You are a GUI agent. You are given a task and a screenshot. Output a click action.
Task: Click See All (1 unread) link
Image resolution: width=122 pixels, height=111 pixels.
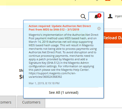pyautogui.click(x=64, y=92)
